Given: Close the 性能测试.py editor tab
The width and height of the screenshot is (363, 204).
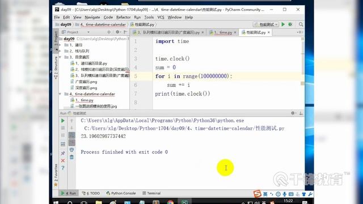Looking at the screenshot, I should point(268,32).
